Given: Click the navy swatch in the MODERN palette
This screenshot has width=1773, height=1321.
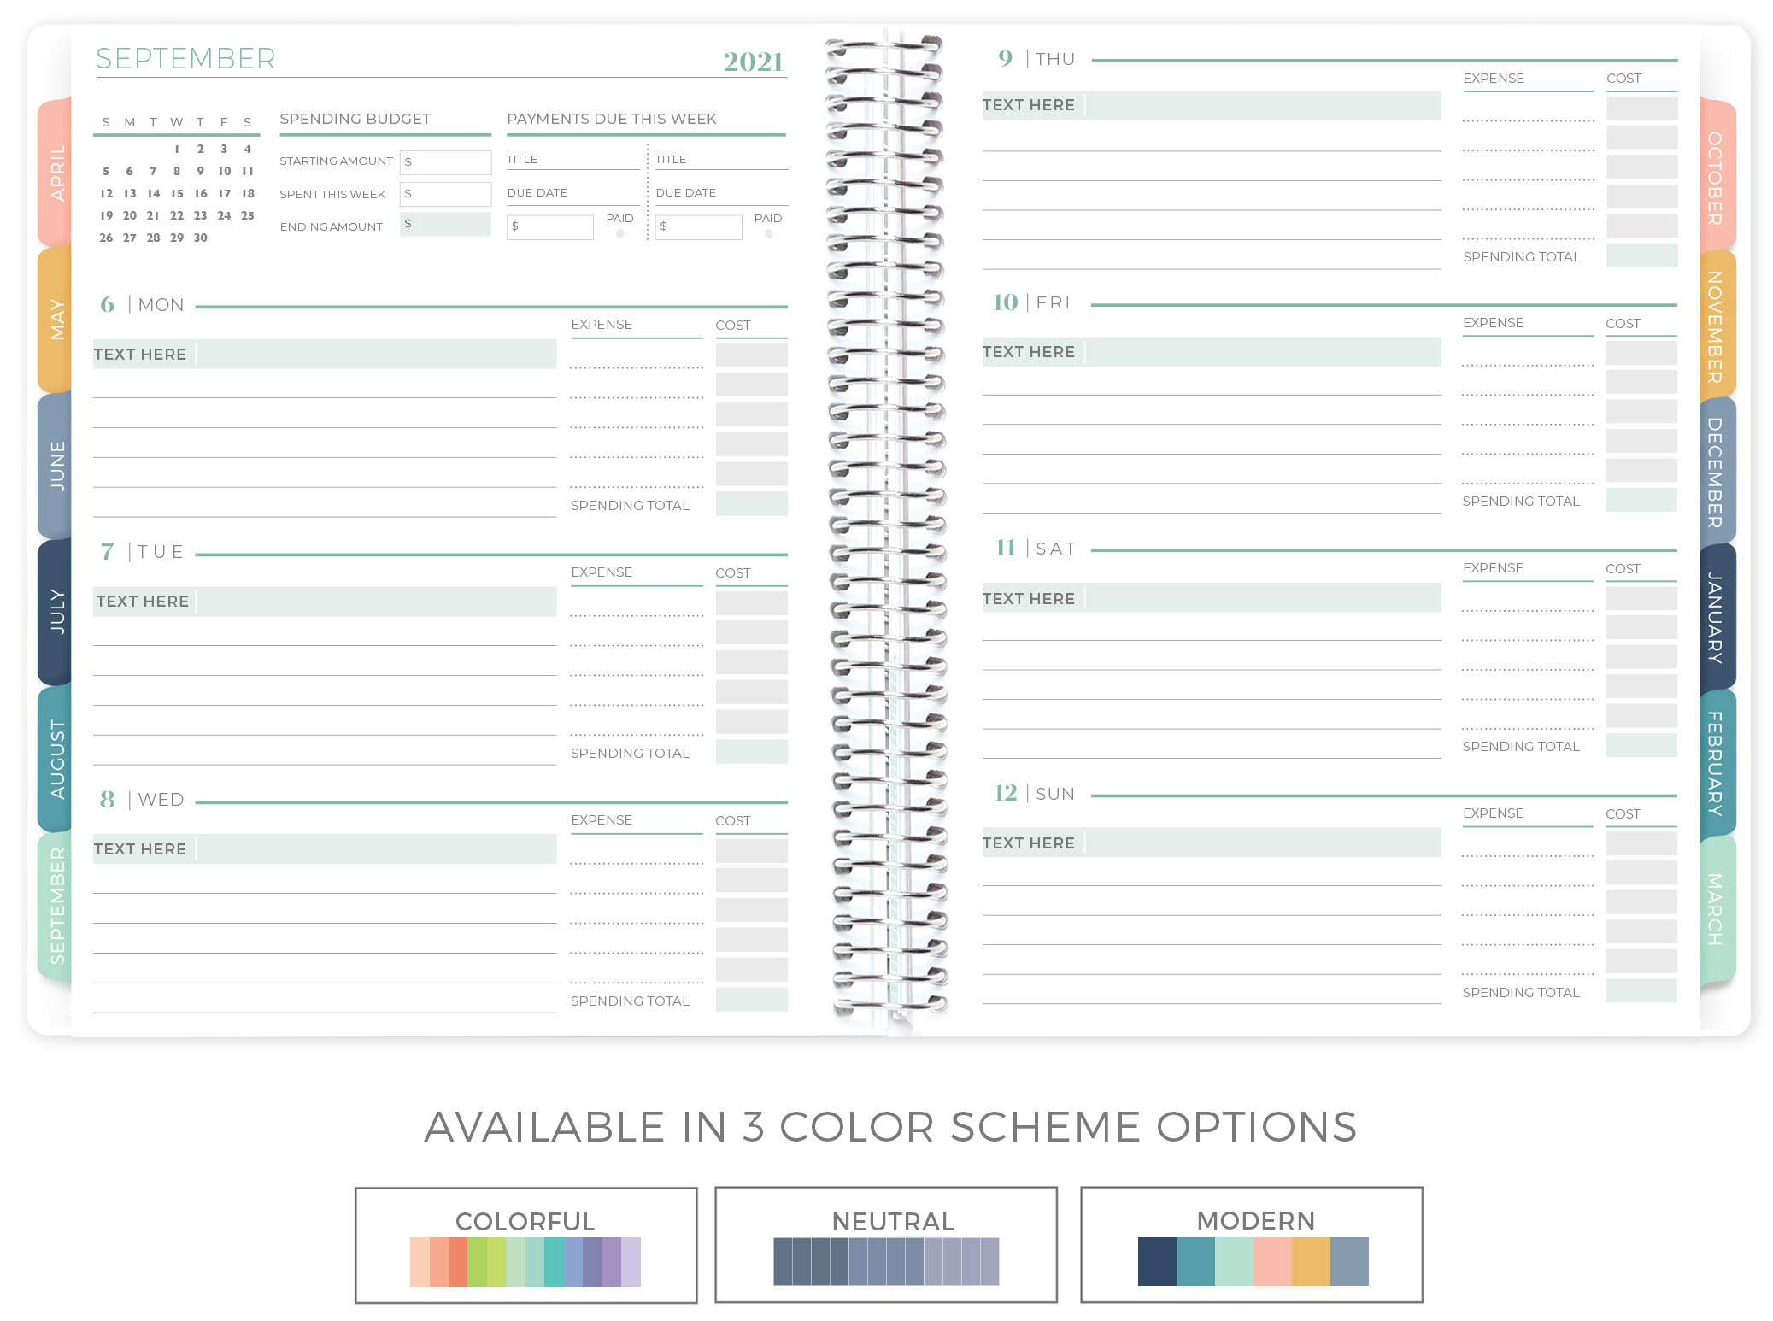Looking at the screenshot, I should [1157, 1261].
